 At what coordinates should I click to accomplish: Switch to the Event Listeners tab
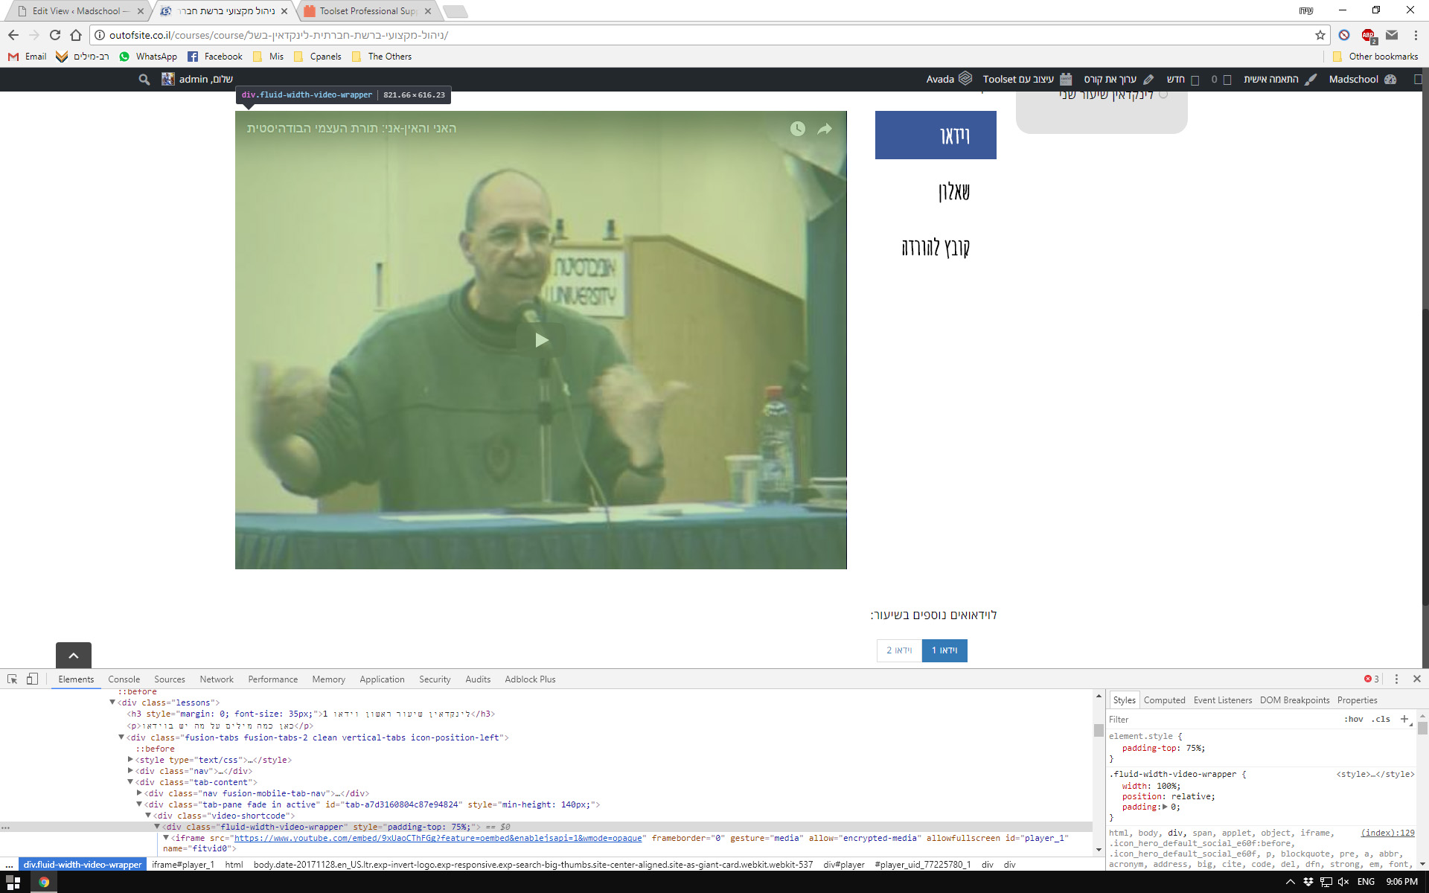pyautogui.click(x=1222, y=700)
